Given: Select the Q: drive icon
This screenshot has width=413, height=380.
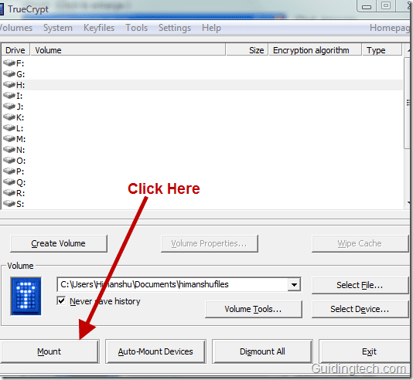Looking at the screenshot, I should (x=9, y=182).
